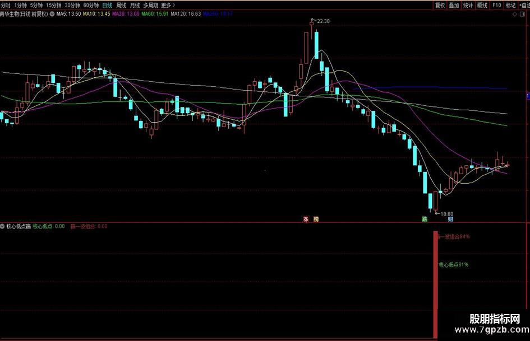Click the blue MA250 label

coord(218,14)
